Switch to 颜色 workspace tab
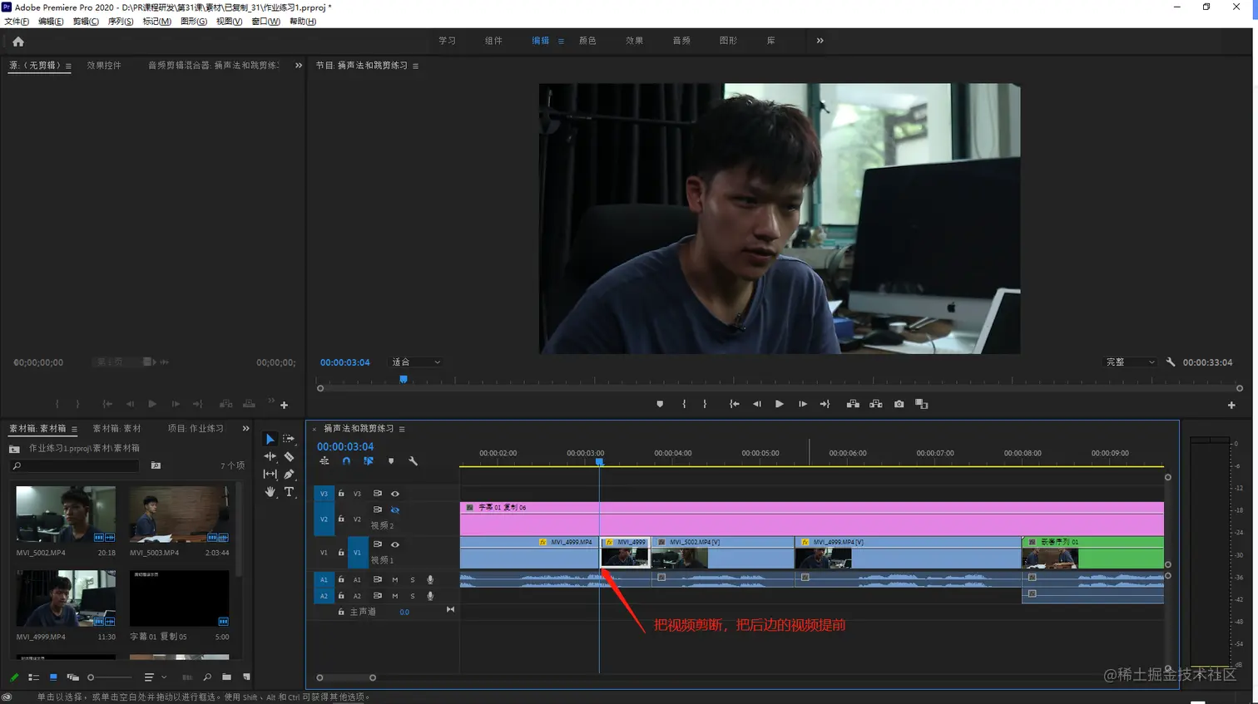Image resolution: width=1258 pixels, height=704 pixels. [x=587, y=41]
